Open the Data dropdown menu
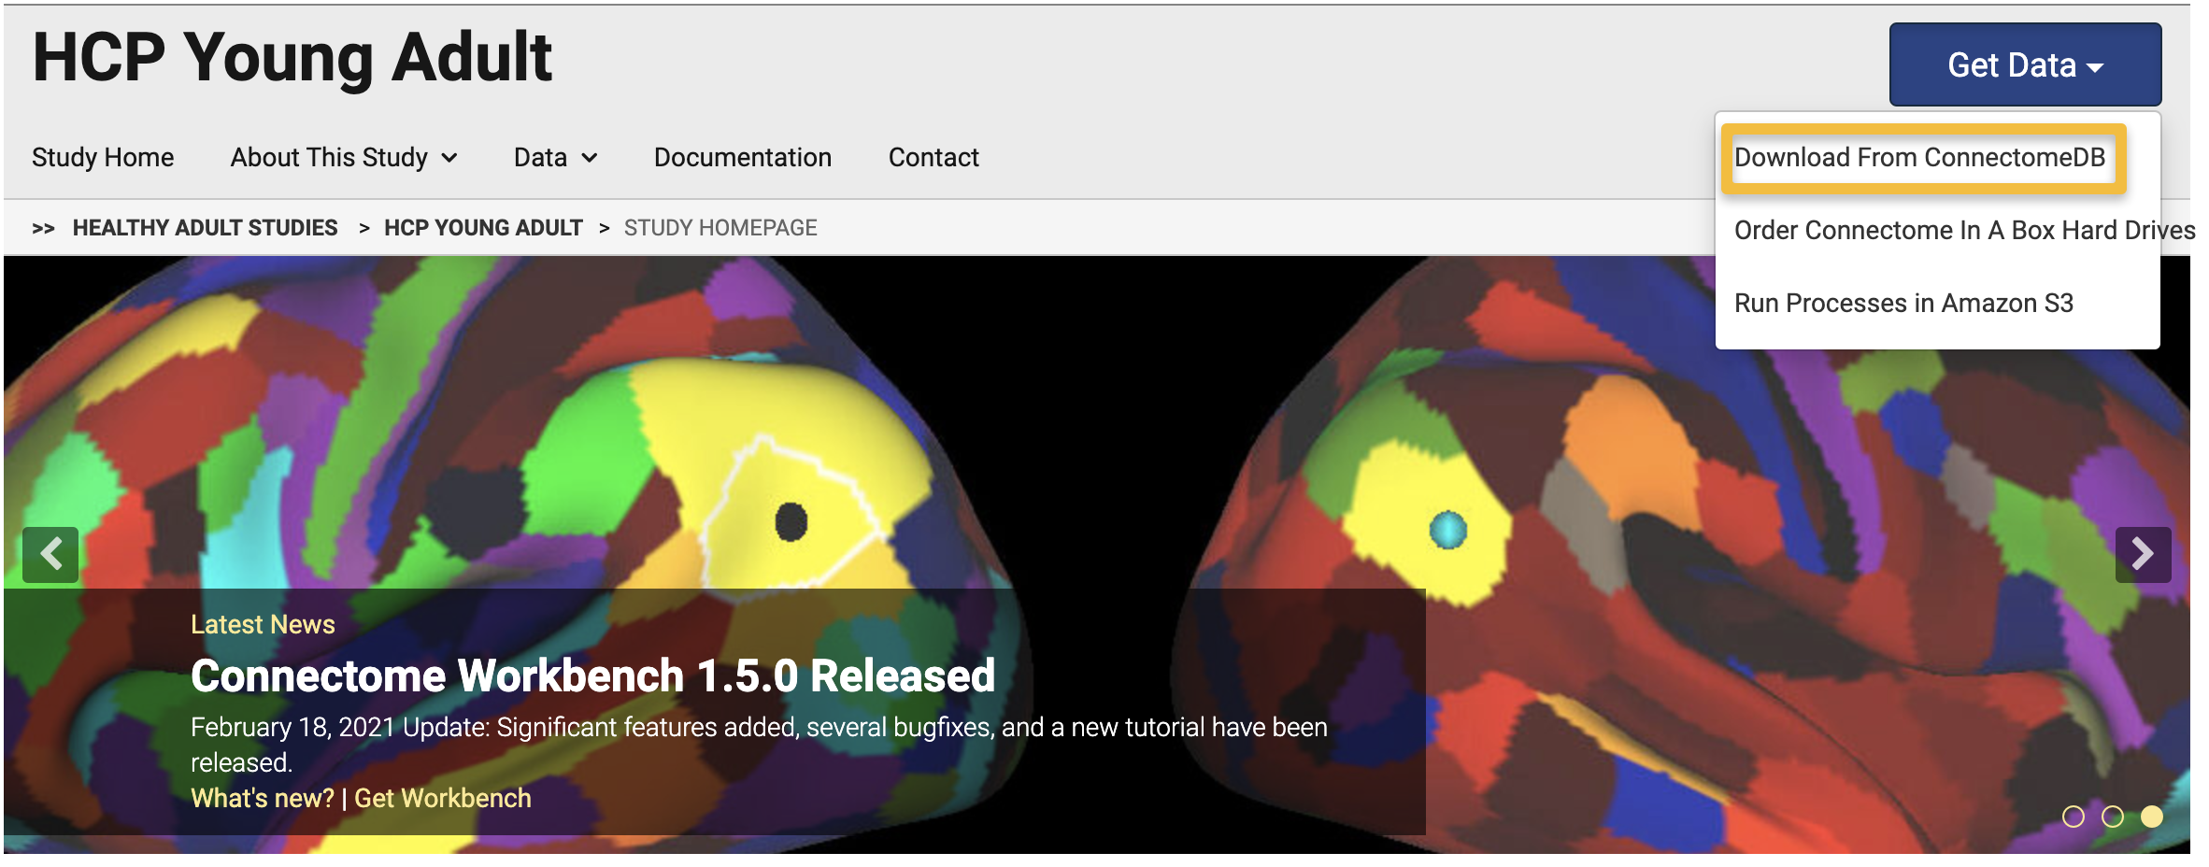 click(x=555, y=157)
